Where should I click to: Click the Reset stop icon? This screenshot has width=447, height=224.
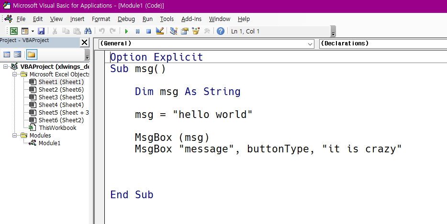tap(148, 32)
